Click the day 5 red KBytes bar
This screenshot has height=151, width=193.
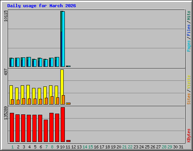point(34,128)
